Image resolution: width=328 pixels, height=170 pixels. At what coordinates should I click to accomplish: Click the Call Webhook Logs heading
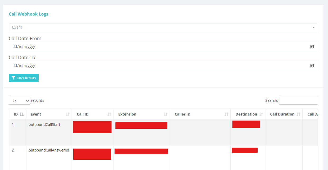click(x=29, y=14)
